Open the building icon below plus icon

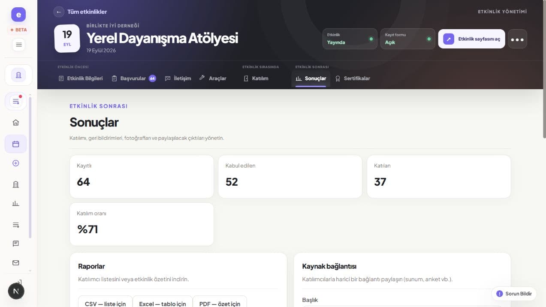pos(16,184)
